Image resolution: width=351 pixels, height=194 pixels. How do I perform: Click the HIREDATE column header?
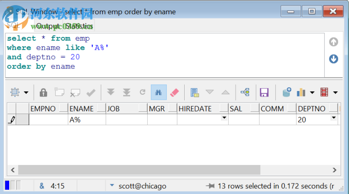(x=202, y=109)
